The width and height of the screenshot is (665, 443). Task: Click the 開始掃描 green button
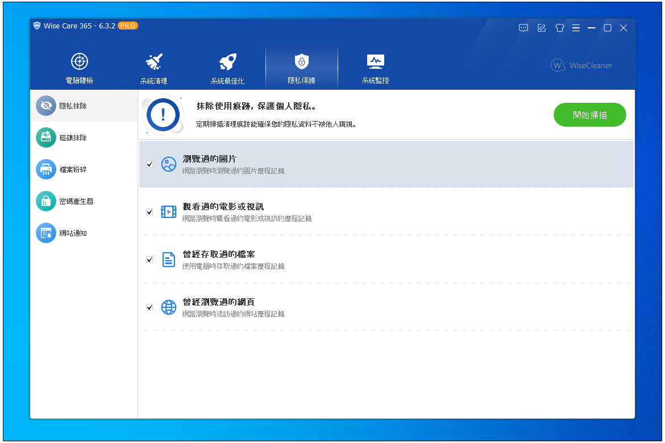click(x=589, y=115)
